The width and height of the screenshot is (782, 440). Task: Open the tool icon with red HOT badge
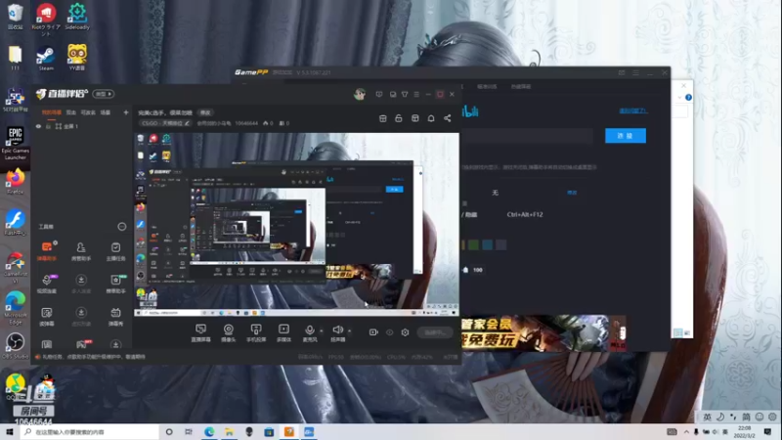click(x=81, y=344)
